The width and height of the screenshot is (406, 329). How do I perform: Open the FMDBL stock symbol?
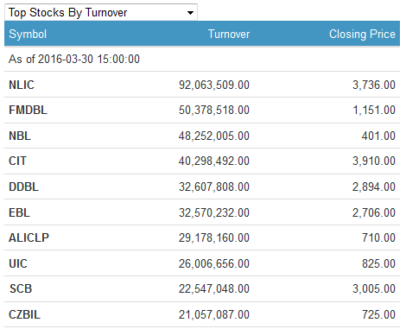coord(28,110)
